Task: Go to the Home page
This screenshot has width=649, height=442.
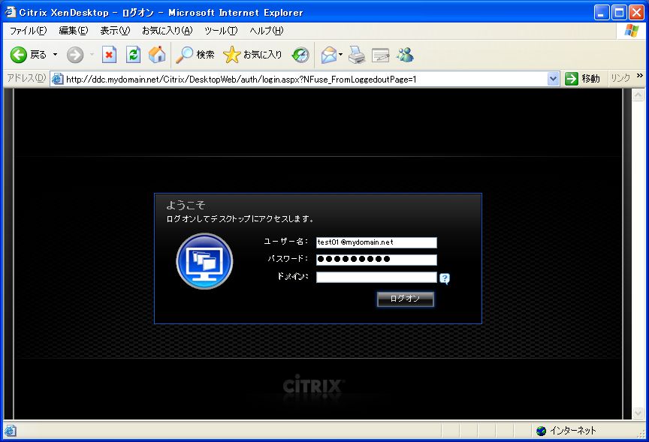Action: point(157,55)
